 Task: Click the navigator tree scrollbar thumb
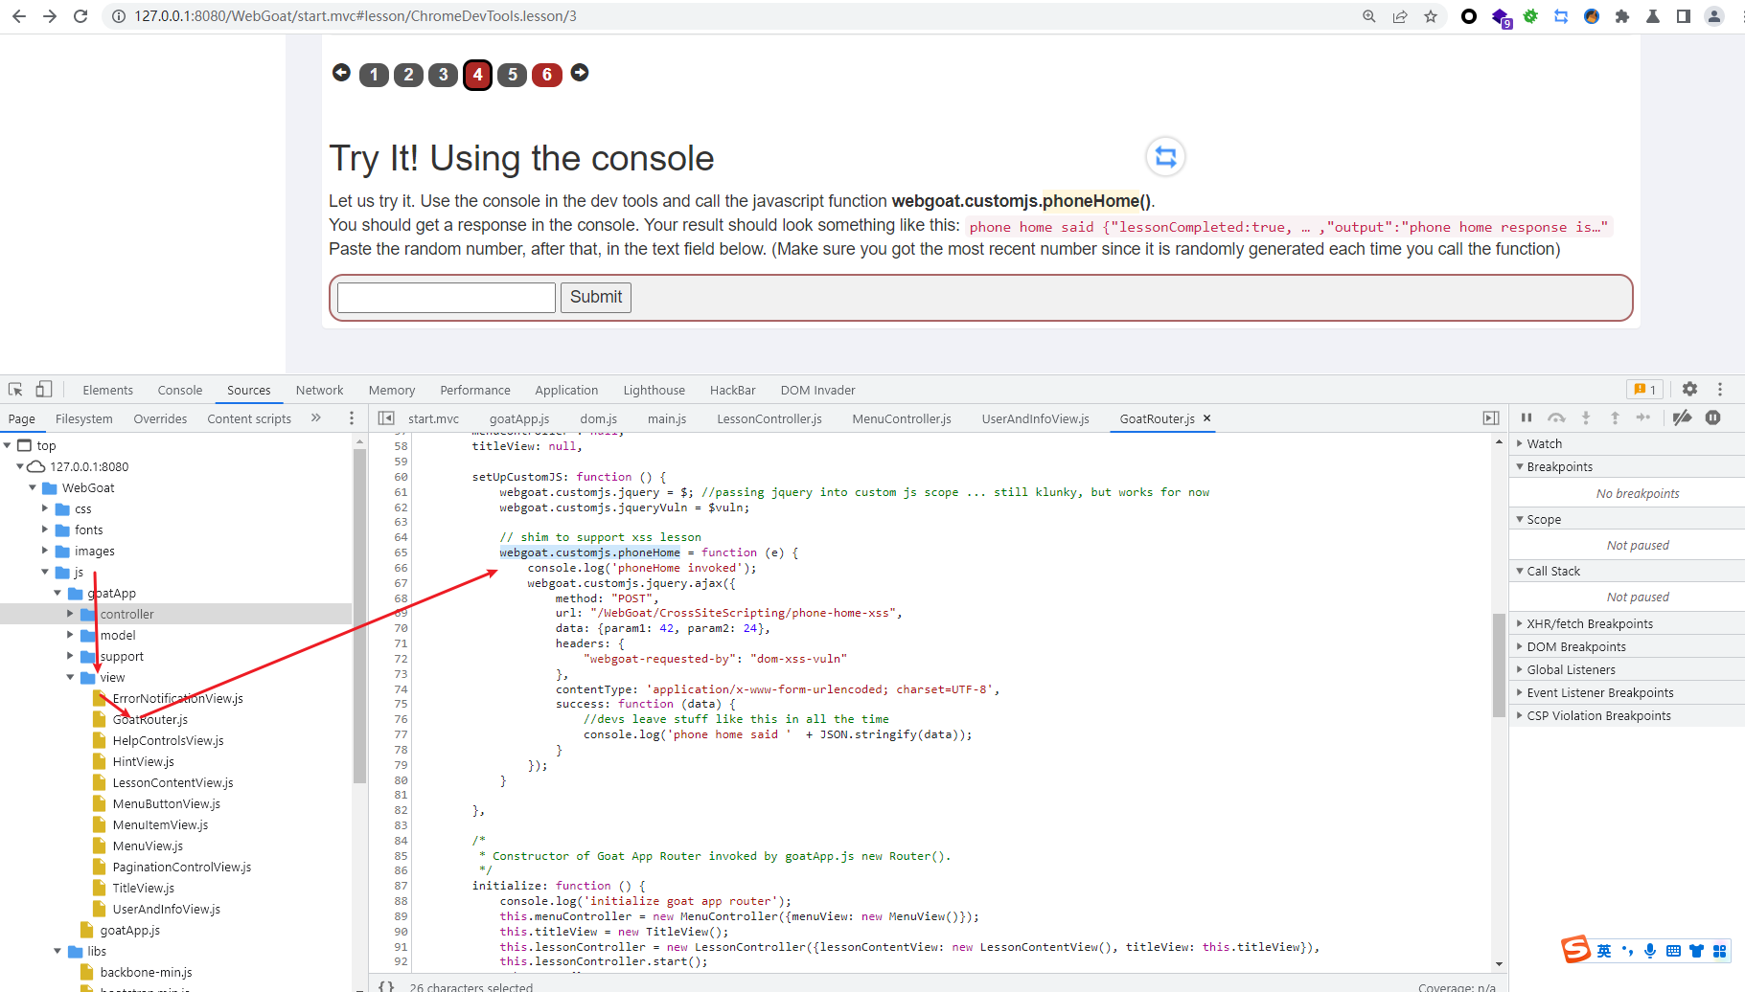click(x=360, y=615)
